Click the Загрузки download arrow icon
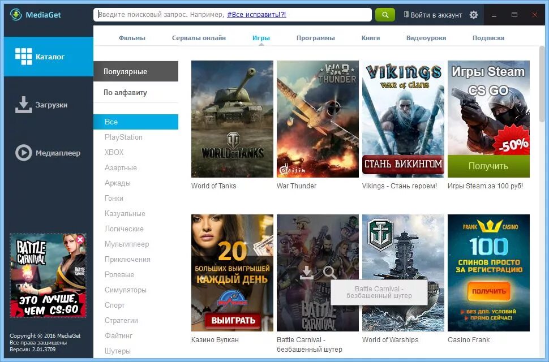549x362 pixels. tap(23, 105)
